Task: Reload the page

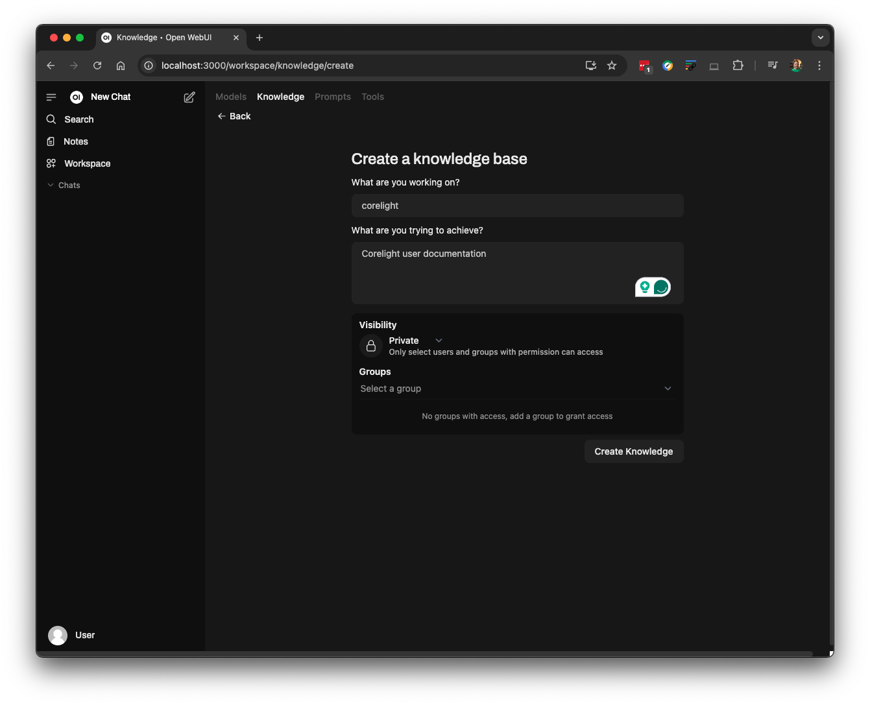Action: coord(97,66)
